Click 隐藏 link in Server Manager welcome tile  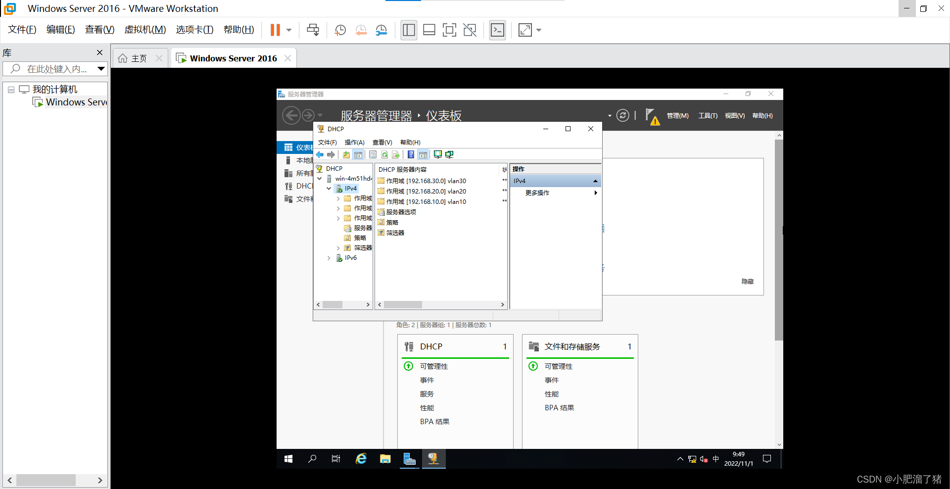point(748,282)
